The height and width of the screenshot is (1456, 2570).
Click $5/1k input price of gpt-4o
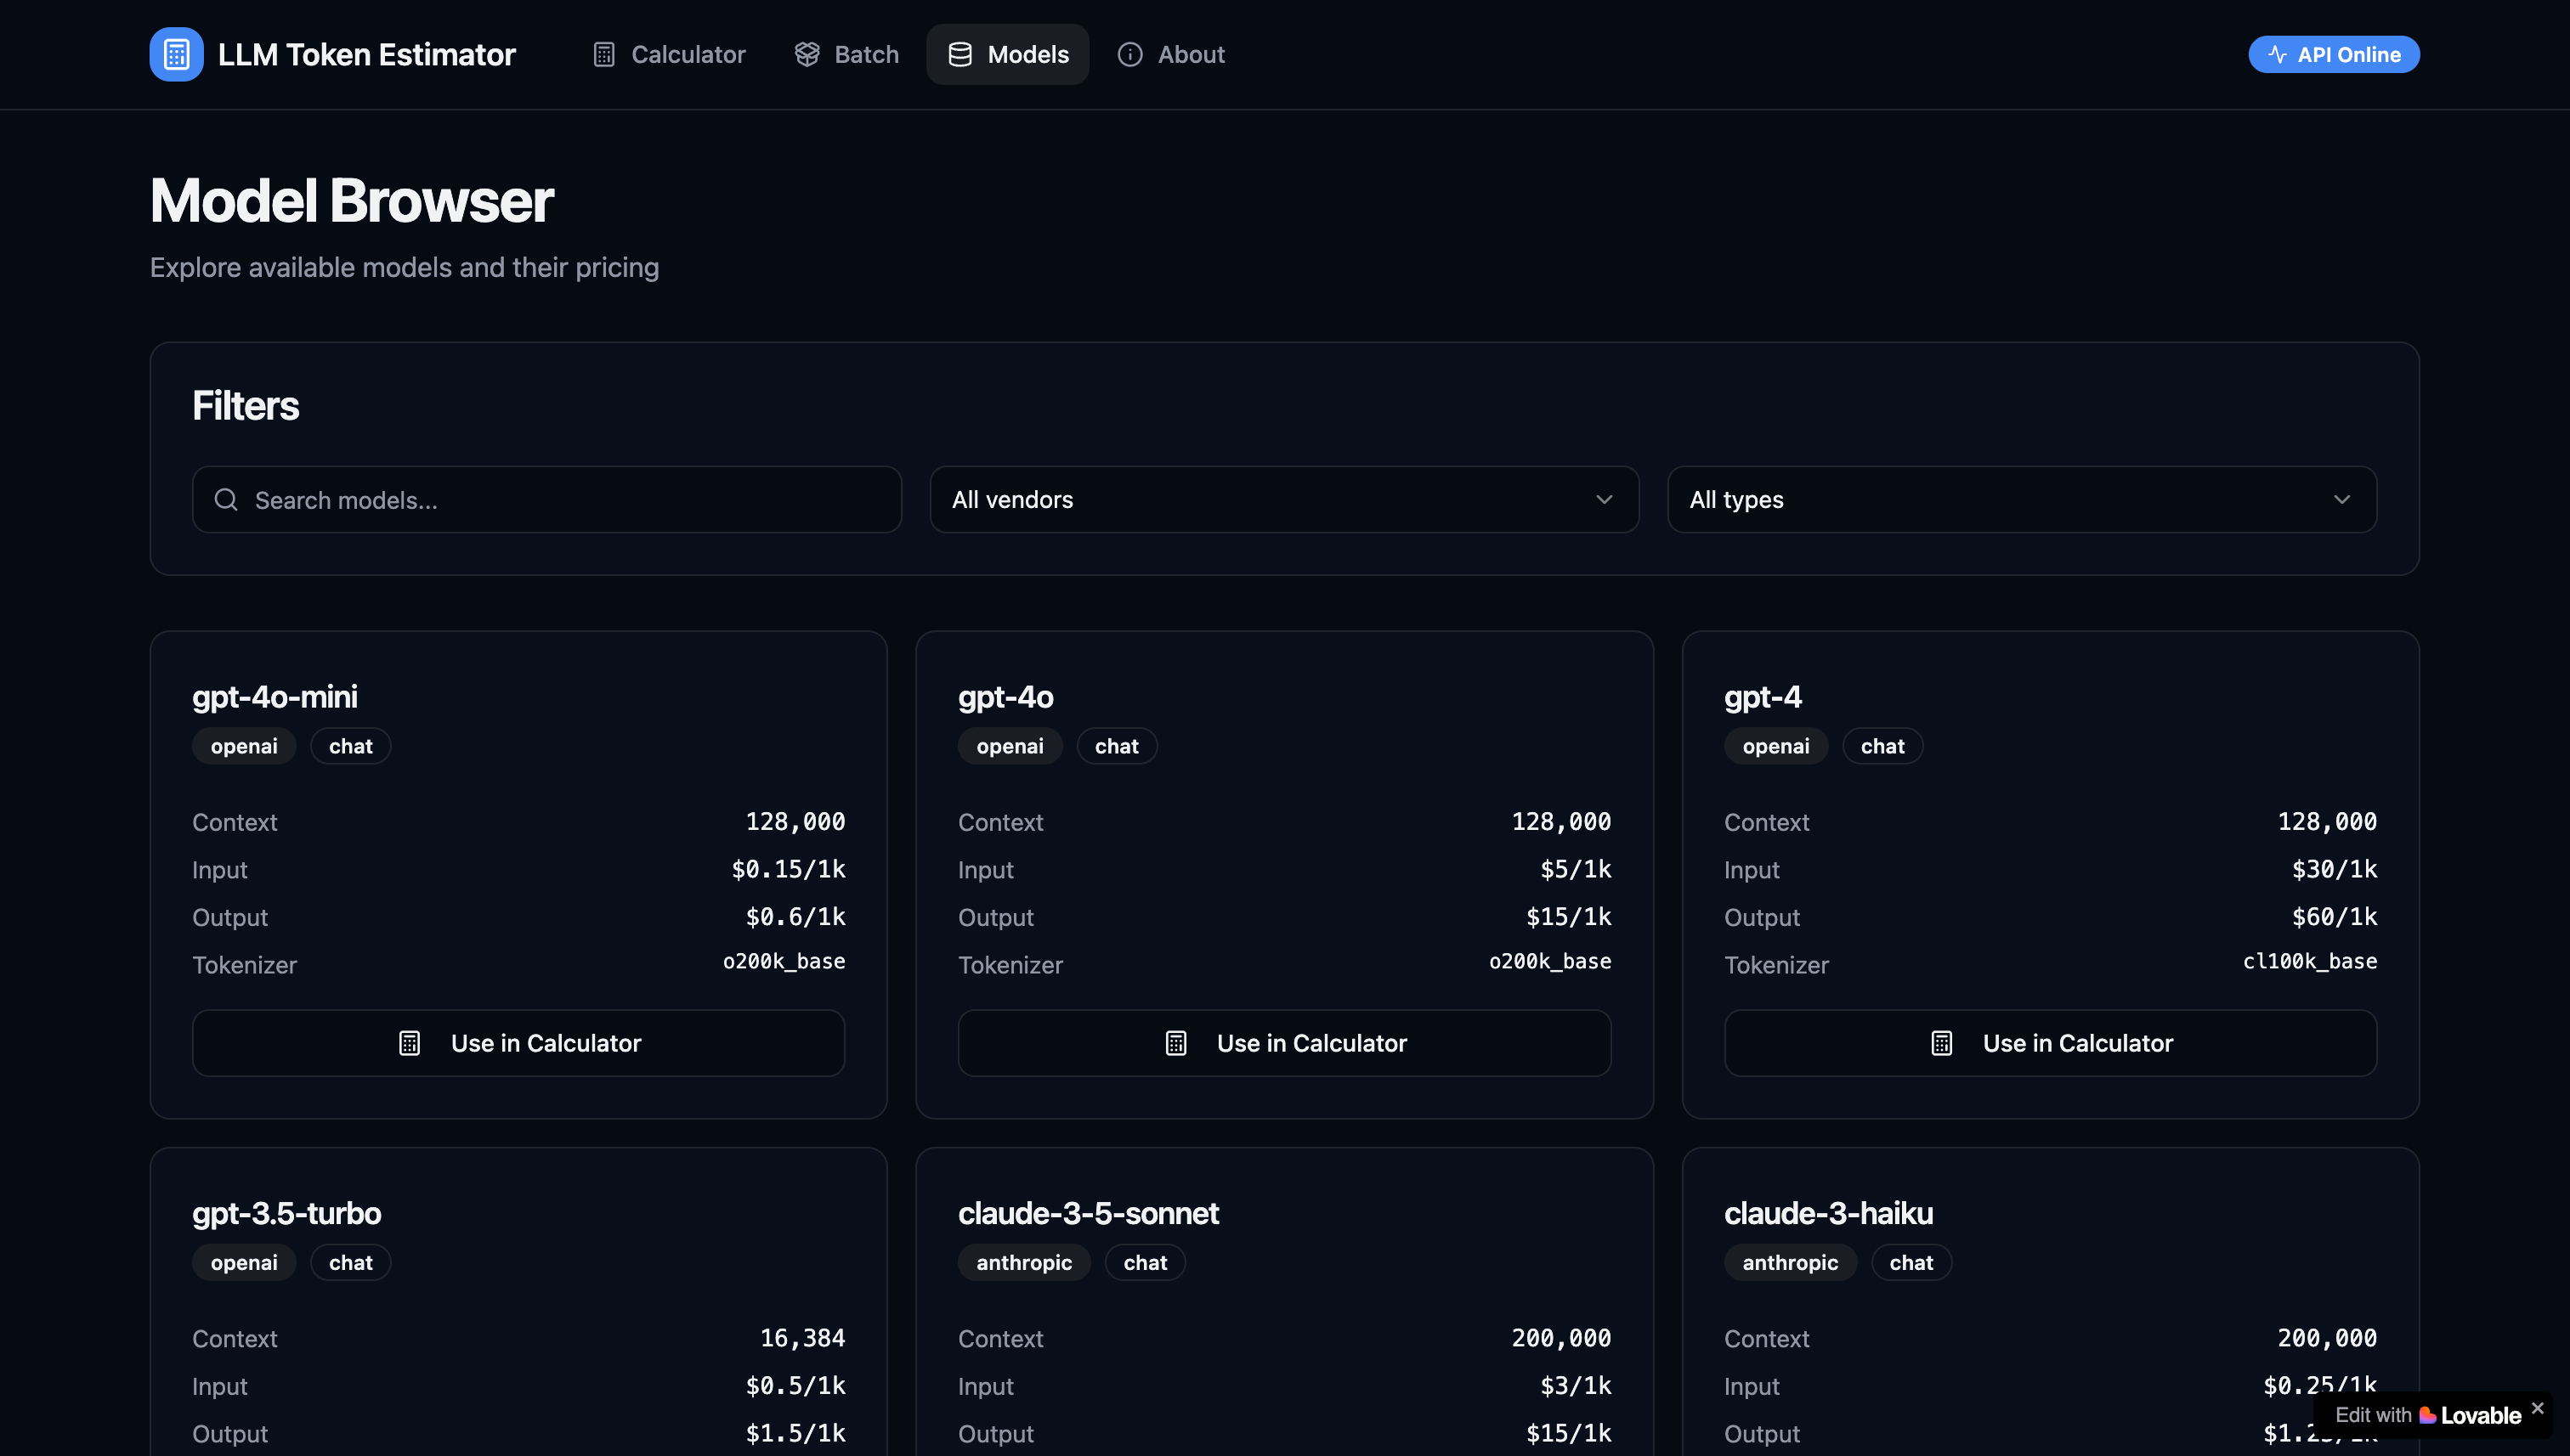click(1576, 869)
